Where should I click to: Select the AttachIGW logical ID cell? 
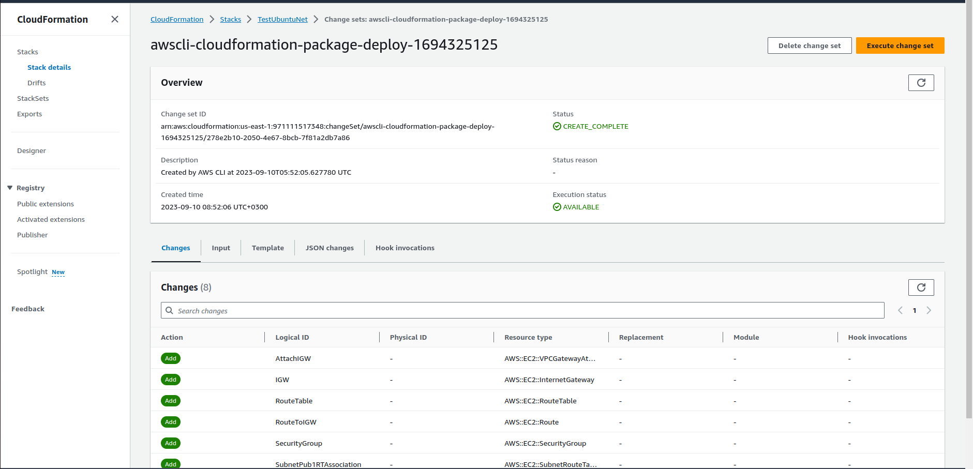coord(293,358)
